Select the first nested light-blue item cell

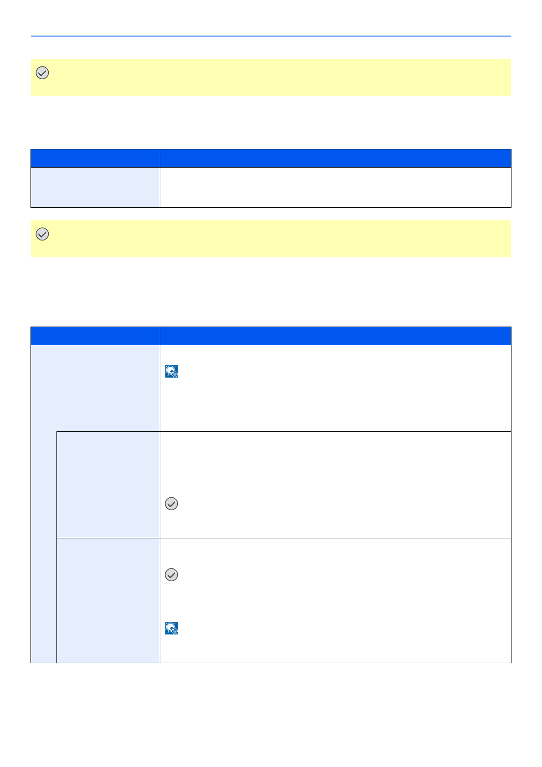click(108, 485)
